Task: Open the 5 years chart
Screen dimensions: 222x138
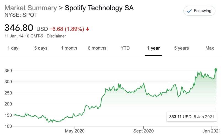Action: point(181,48)
